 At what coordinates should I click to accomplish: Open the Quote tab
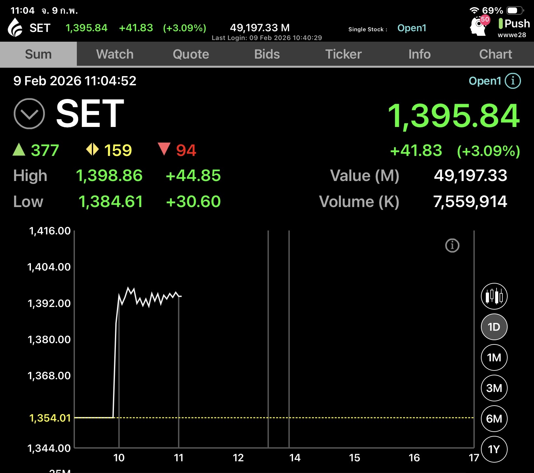tap(191, 54)
